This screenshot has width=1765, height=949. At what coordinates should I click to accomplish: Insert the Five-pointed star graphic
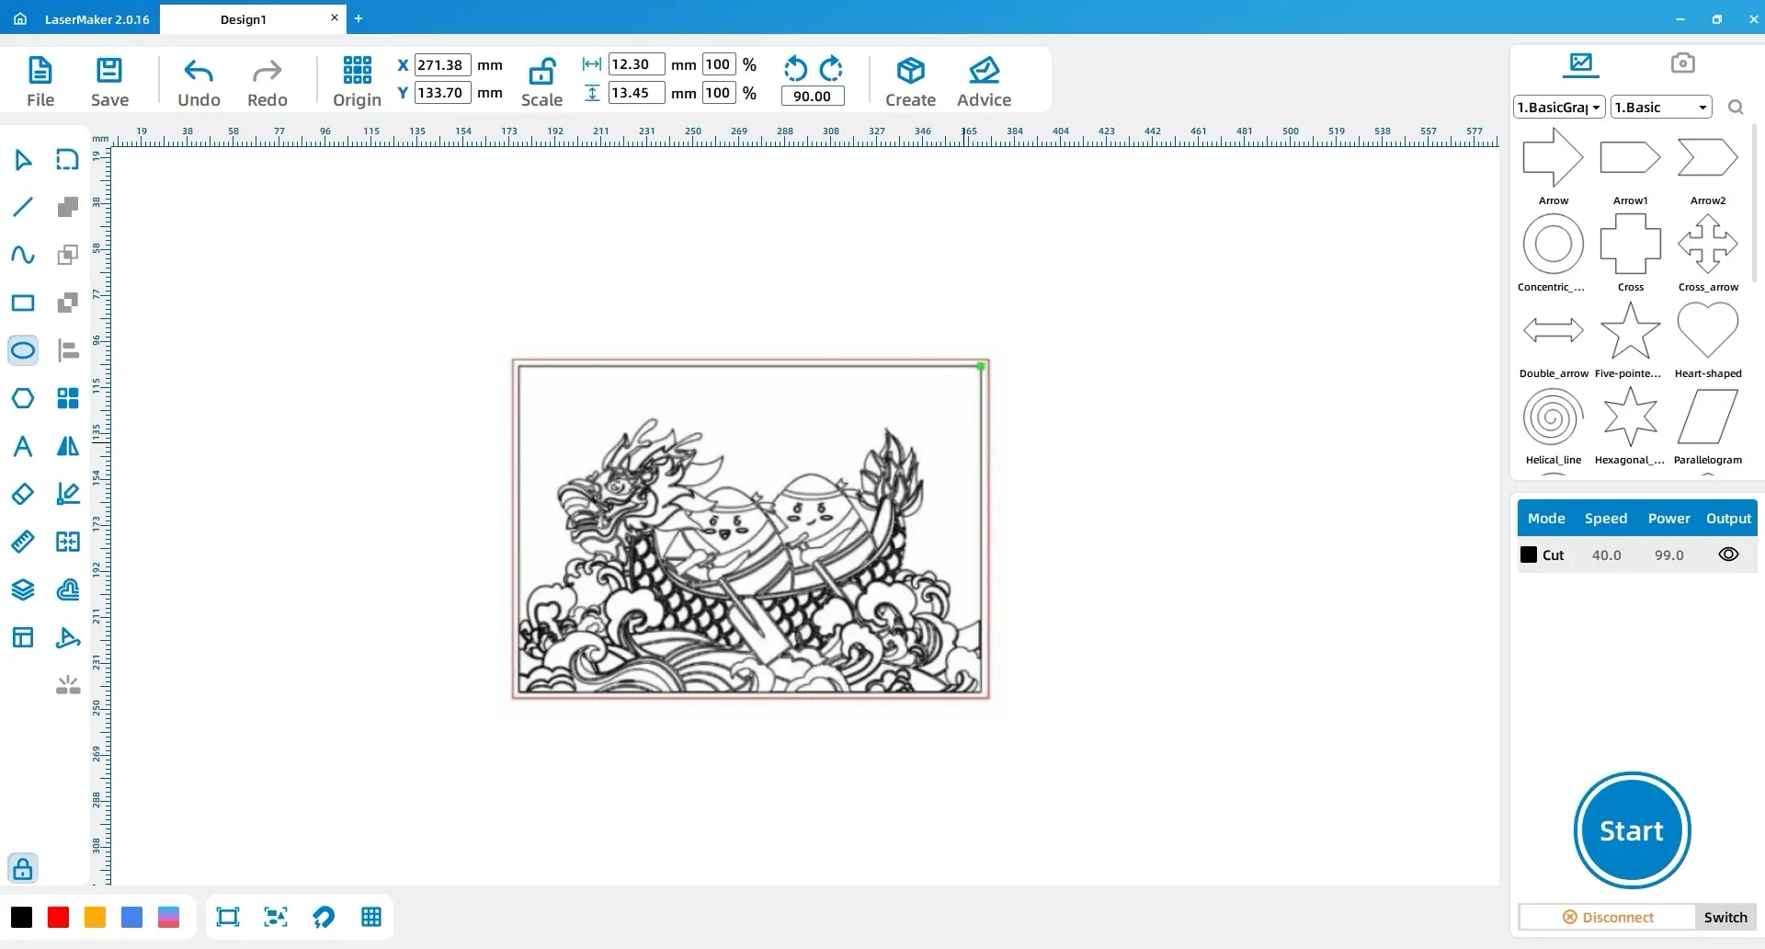pyautogui.click(x=1630, y=338)
